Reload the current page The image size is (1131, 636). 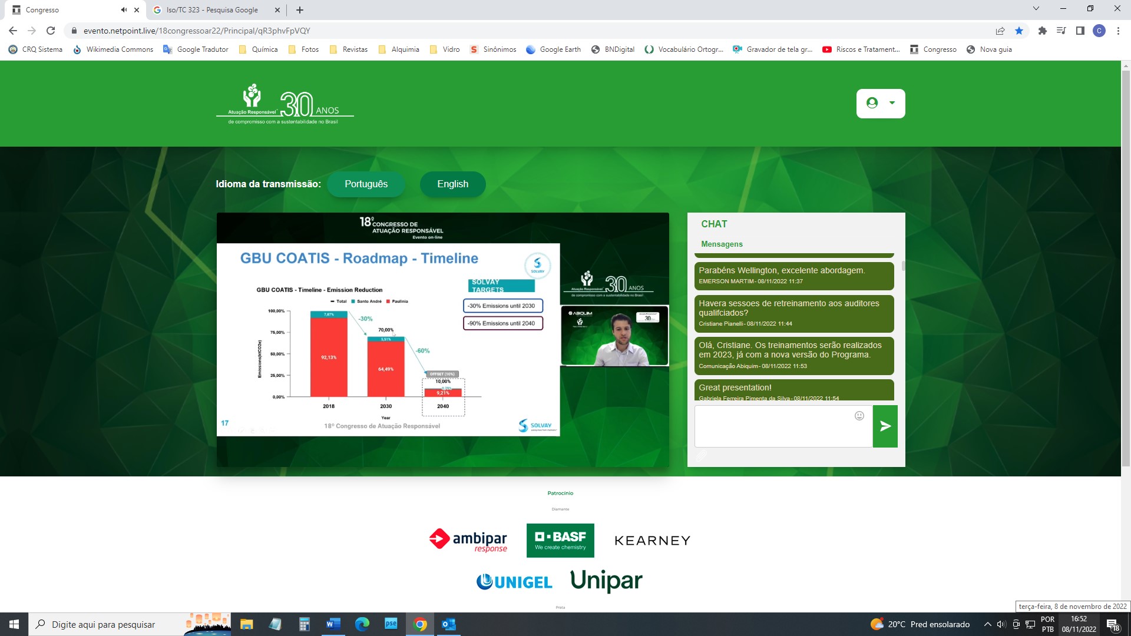[51, 31]
